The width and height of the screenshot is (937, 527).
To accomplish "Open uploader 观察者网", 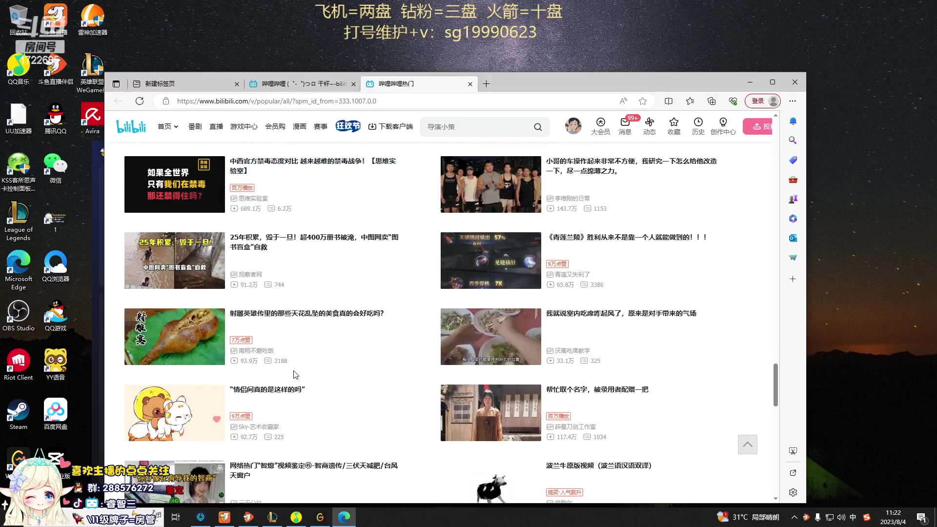I will [250, 275].
